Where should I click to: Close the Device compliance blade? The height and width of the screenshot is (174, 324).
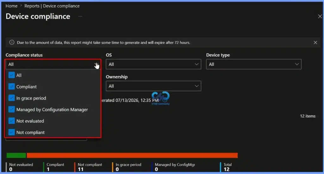320,16
